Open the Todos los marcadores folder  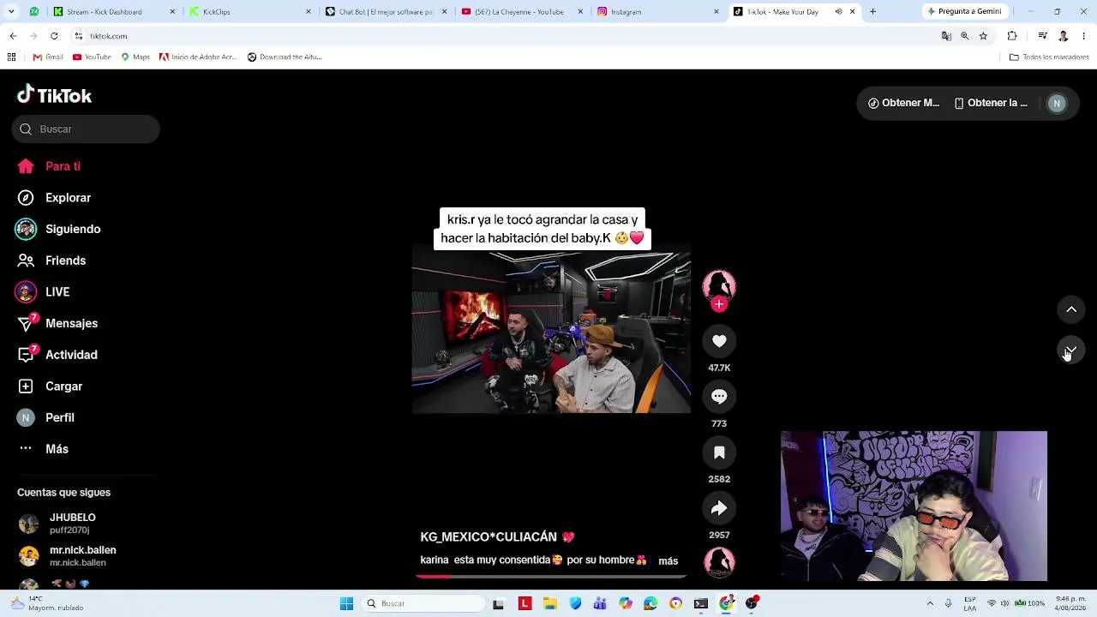1049,57
